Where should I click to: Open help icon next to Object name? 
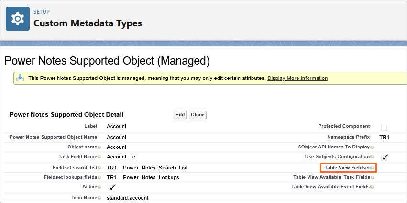pyautogui.click(x=99, y=147)
